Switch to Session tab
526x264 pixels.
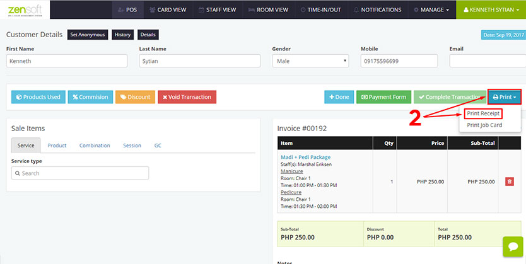132,146
